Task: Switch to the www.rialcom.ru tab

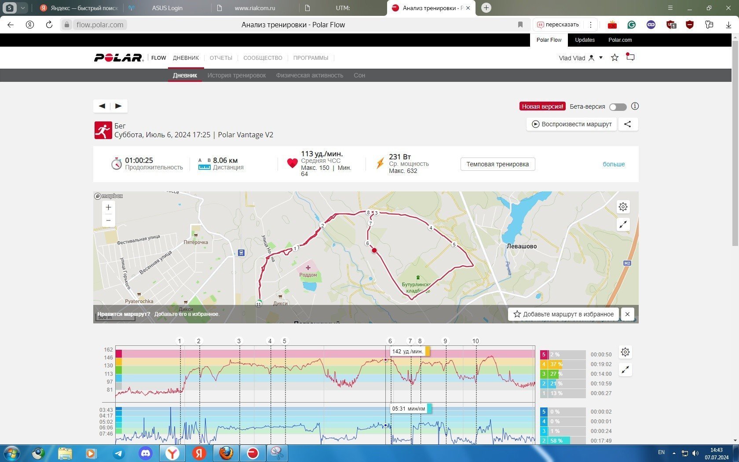Action: (255, 8)
